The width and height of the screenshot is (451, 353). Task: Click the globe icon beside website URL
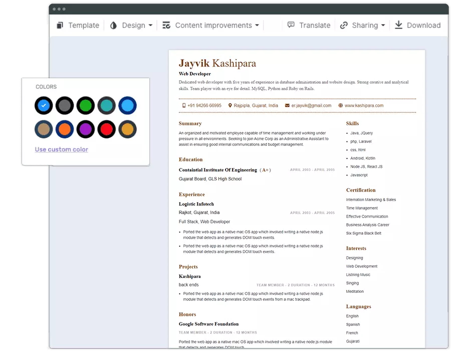pyautogui.click(x=341, y=106)
